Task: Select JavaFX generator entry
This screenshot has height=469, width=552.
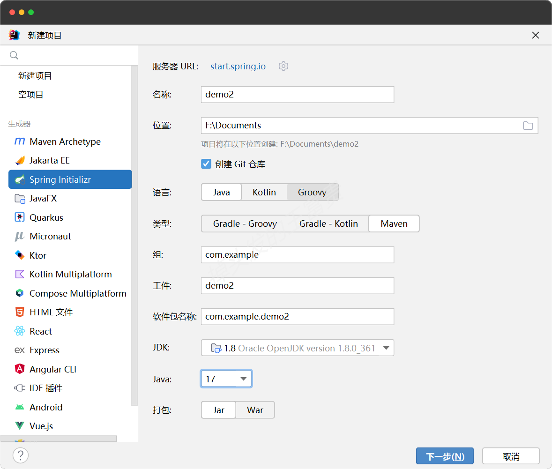Action: [x=70, y=199]
